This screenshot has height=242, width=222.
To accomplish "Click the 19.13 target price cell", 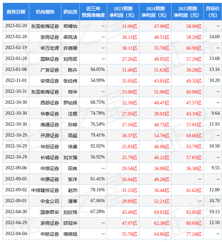I will pos(215,212).
